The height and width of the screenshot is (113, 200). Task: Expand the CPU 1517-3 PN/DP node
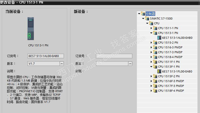(x=151, y=52)
